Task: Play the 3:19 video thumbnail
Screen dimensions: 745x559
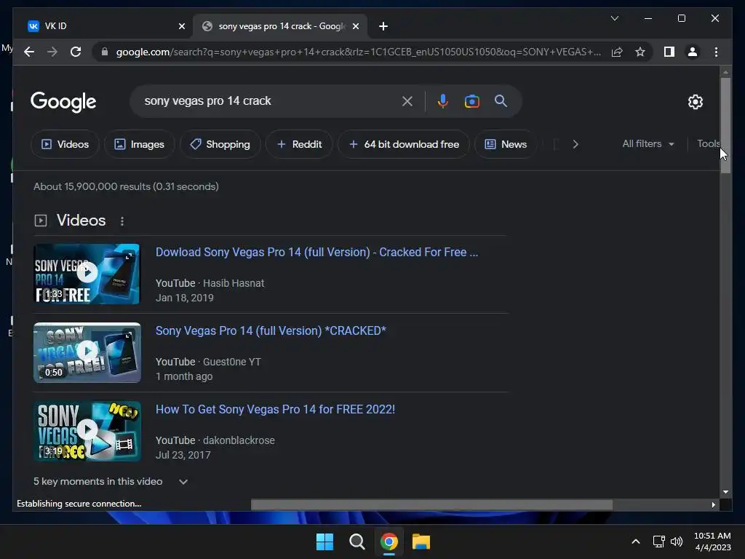Action: (87, 431)
